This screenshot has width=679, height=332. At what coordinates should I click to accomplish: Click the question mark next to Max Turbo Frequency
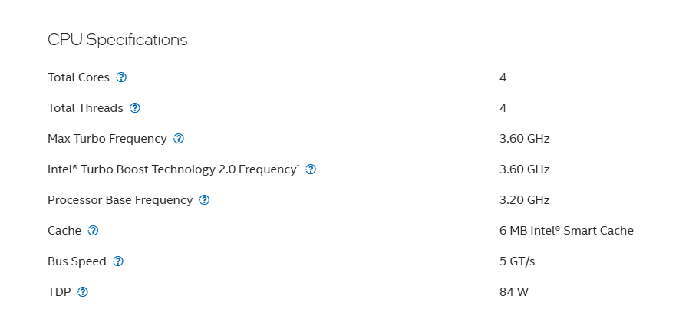pyautogui.click(x=179, y=139)
